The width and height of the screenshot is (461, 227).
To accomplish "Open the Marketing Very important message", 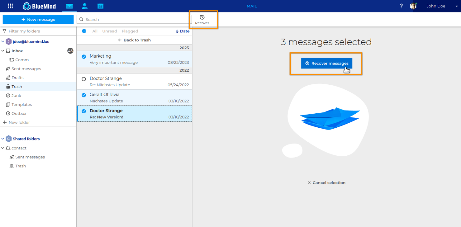I will (134, 59).
